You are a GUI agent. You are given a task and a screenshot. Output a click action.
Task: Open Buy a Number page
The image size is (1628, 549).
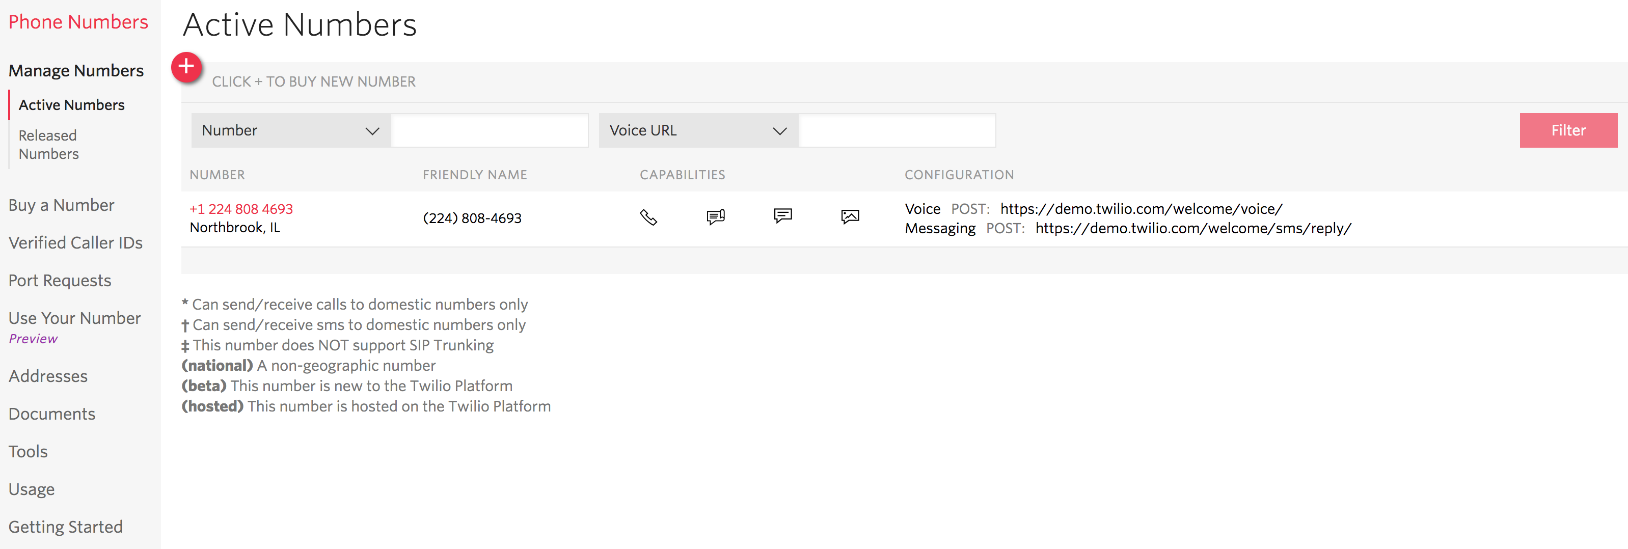click(x=61, y=205)
